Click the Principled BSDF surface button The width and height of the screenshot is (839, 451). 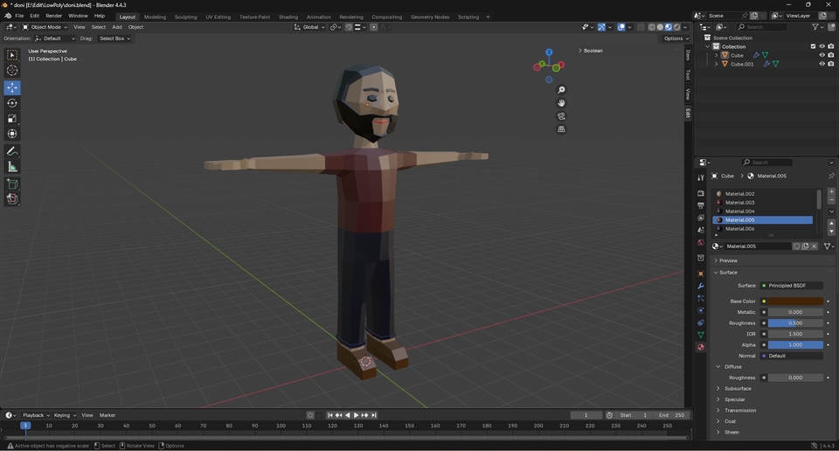[x=792, y=286]
